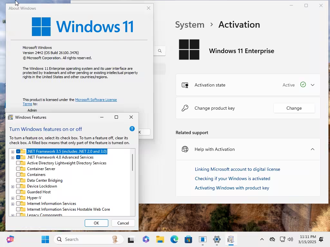
Task: Close the About Windows dialog
Action: point(148,8)
